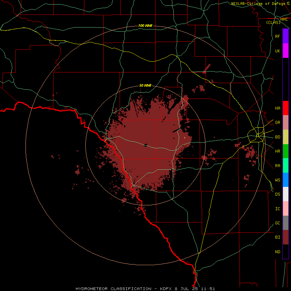
Task: Select the GC gray legend swatch
Action: tap(286, 223)
